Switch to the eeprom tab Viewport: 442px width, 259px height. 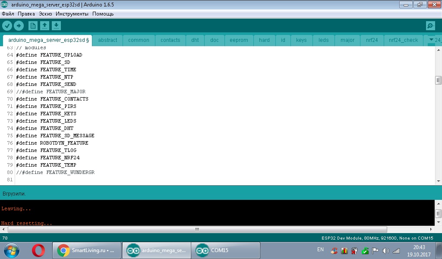(239, 40)
